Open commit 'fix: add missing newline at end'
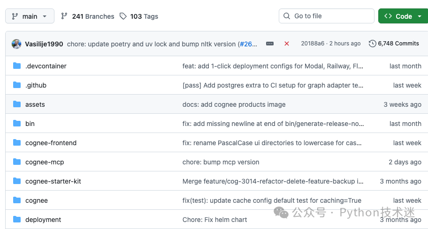This screenshot has width=428, height=229. click(273, 124)
